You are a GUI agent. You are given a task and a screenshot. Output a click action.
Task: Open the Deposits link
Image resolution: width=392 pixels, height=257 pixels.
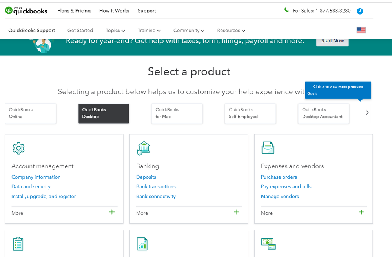point(146,177)
